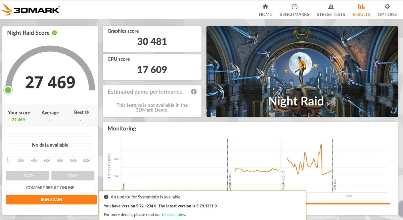The image size is (403, 220).
Task: Click the orange progress bar below Monitoring
Action: pos(348,203)
